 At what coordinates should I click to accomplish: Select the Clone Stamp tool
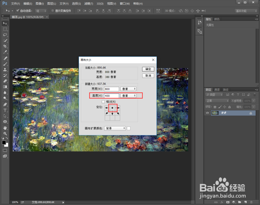(x=5, y=70)
